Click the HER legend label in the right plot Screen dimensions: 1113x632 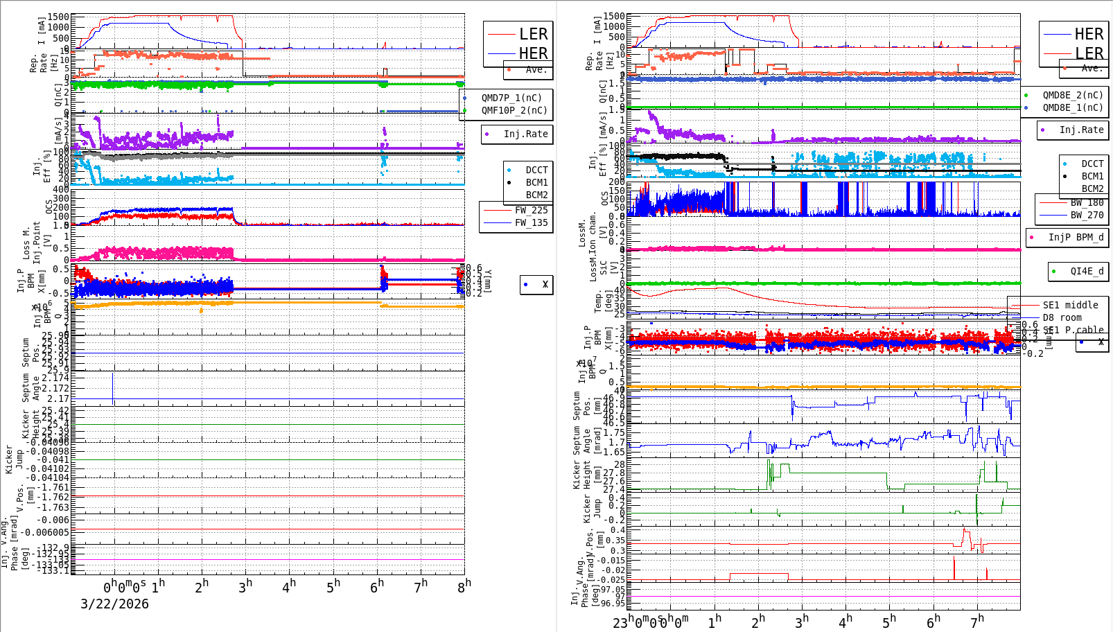tap(1089, 34)
